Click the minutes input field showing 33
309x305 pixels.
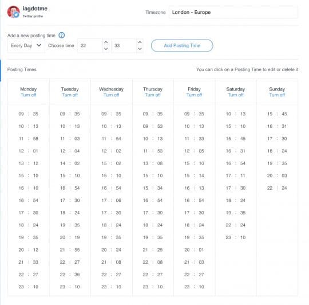124,46
